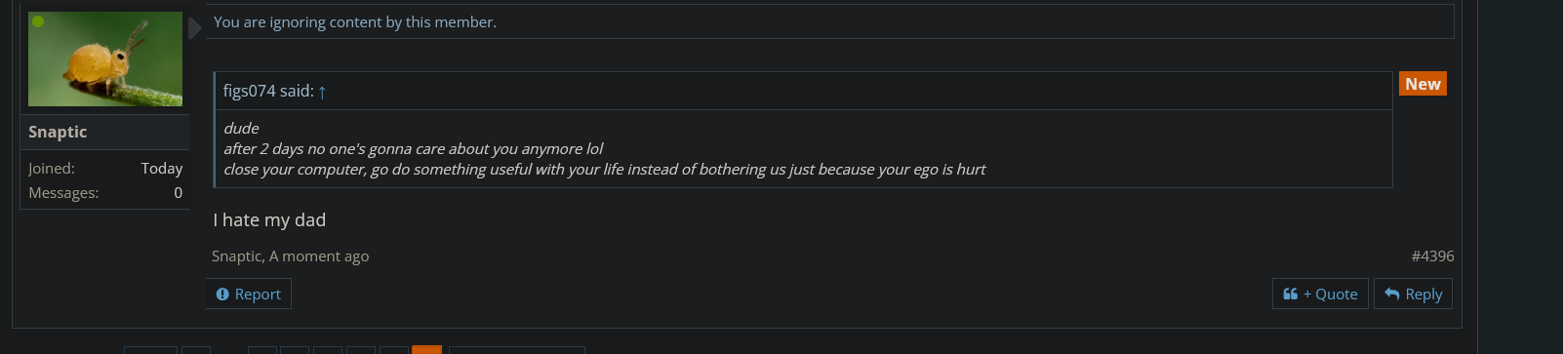Report this post
The height and width of the screenshot is (354, 1563).
249,294
